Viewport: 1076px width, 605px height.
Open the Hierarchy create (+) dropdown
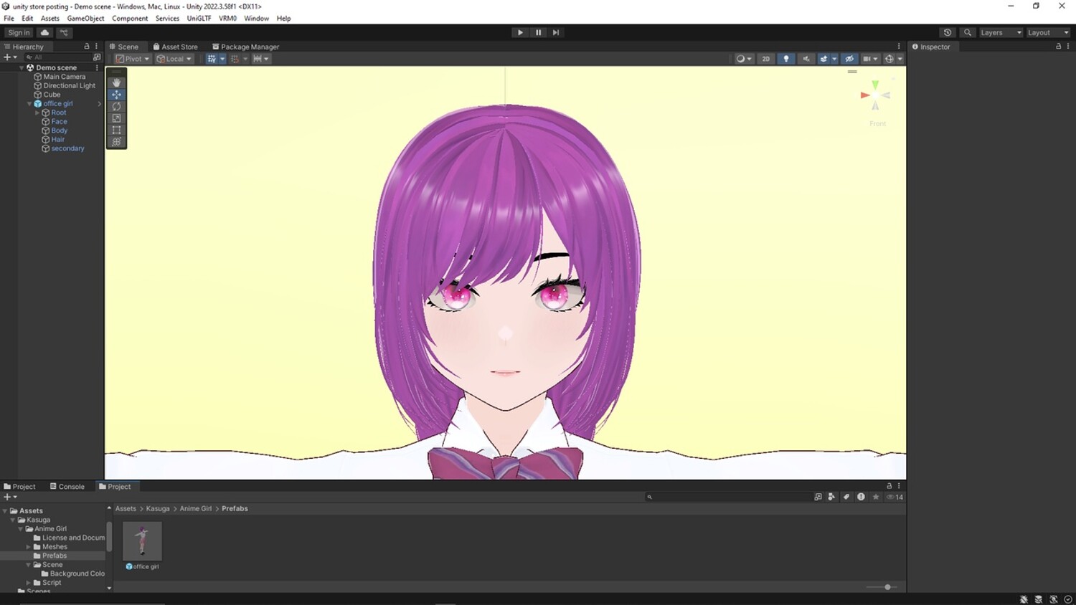click(x=10, y=57)
